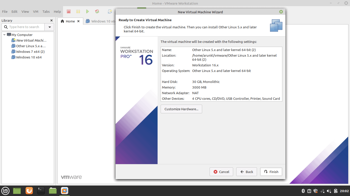Click the yellow suspend toolbar icon

point(78,11)
